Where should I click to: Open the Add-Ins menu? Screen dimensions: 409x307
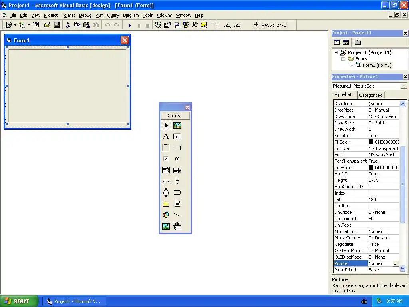click(164, 15)
